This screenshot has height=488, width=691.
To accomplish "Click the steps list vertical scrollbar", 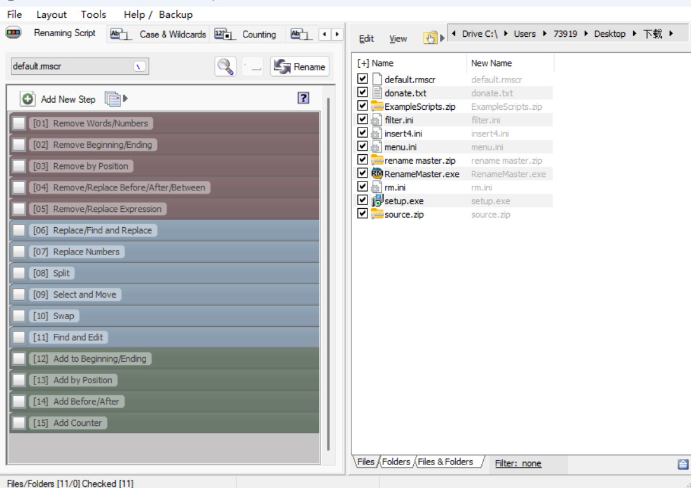I will [328, 274].
